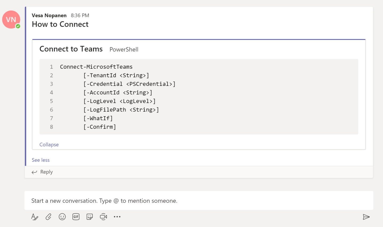Screen dimensions: 383x227
Task: Open the emoji picker
Action: [62, 217]
